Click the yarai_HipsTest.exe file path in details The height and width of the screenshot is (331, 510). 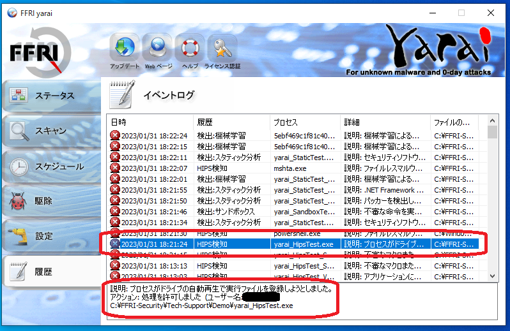pos(201,305)
